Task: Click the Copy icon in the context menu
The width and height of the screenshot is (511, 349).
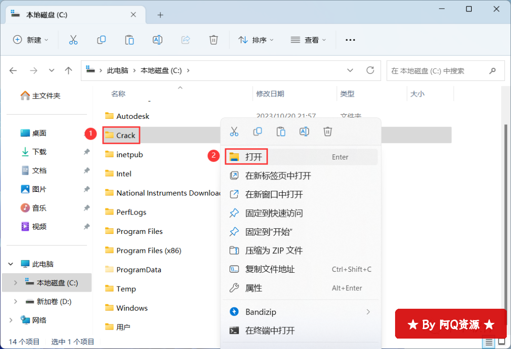Action: click(x=257, y=132)
